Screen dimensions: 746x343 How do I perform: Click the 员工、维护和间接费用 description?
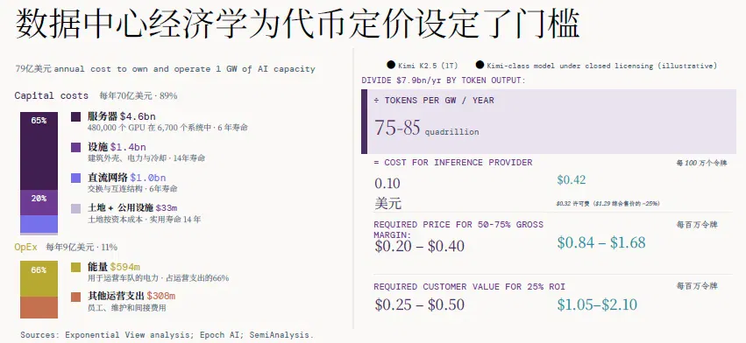click(126, 308)
